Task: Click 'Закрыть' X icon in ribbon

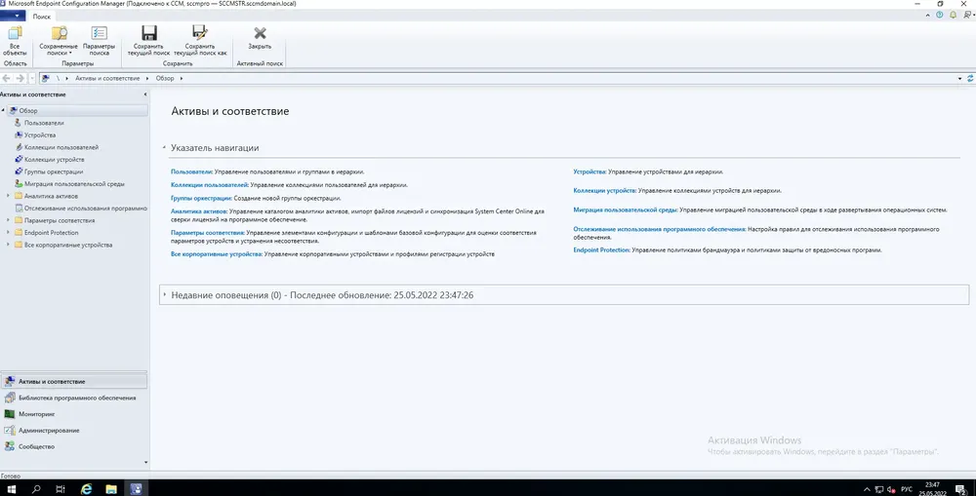Action: pos(260,33)
